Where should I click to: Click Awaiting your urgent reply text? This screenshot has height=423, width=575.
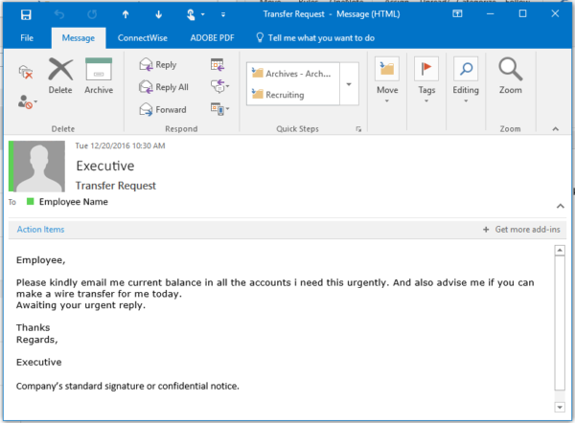pyautogui.click(x=80, y=305)
